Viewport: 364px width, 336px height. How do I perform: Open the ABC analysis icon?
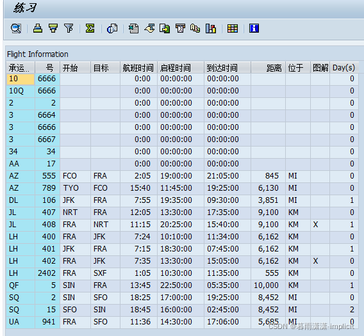195,29
